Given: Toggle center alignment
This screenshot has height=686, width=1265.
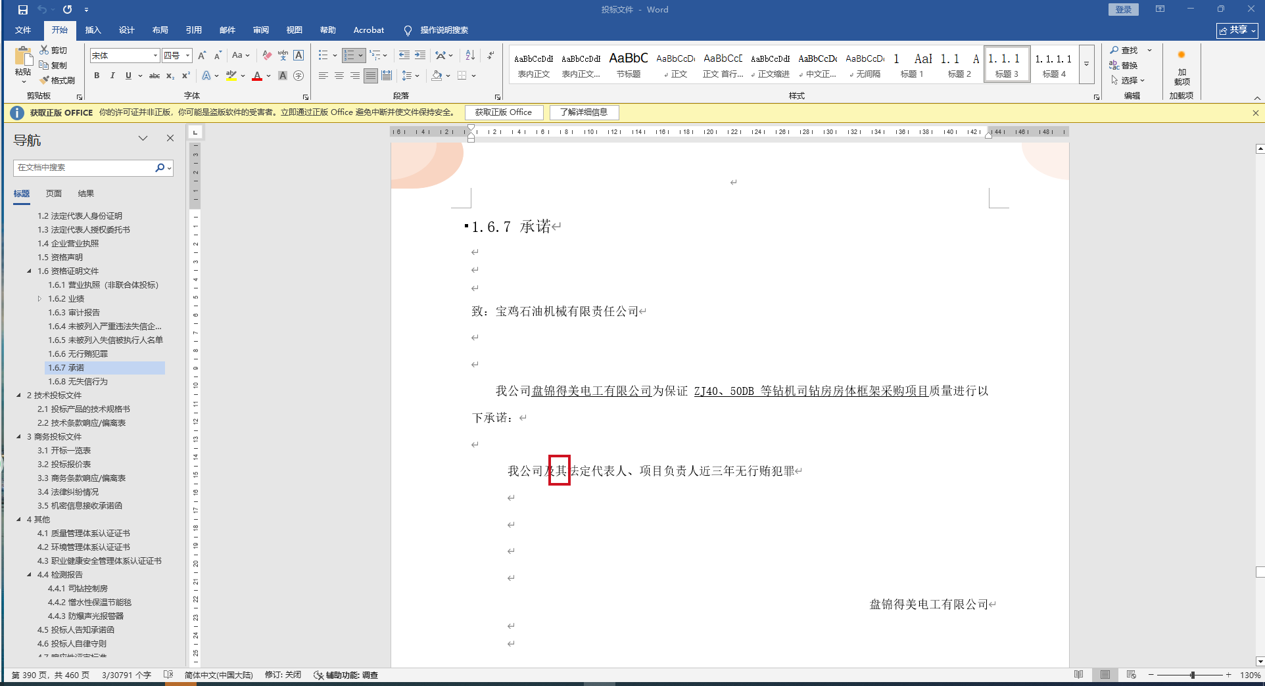Looking at the screenshot, I should click(x=339, y=76).
